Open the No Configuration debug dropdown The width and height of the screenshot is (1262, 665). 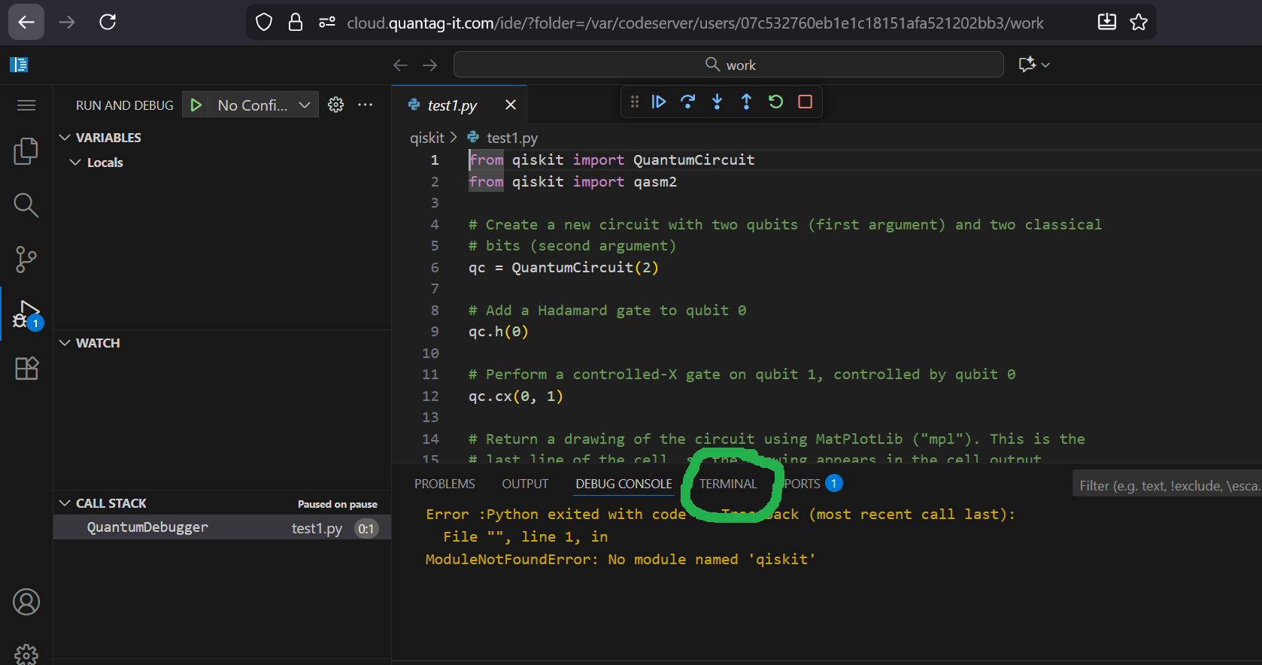coord(263,105)
